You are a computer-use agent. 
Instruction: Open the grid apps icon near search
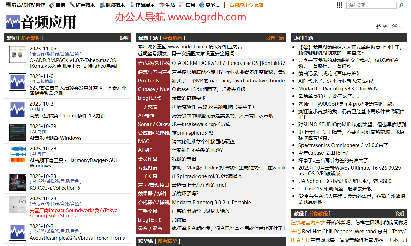pos(339,5)
